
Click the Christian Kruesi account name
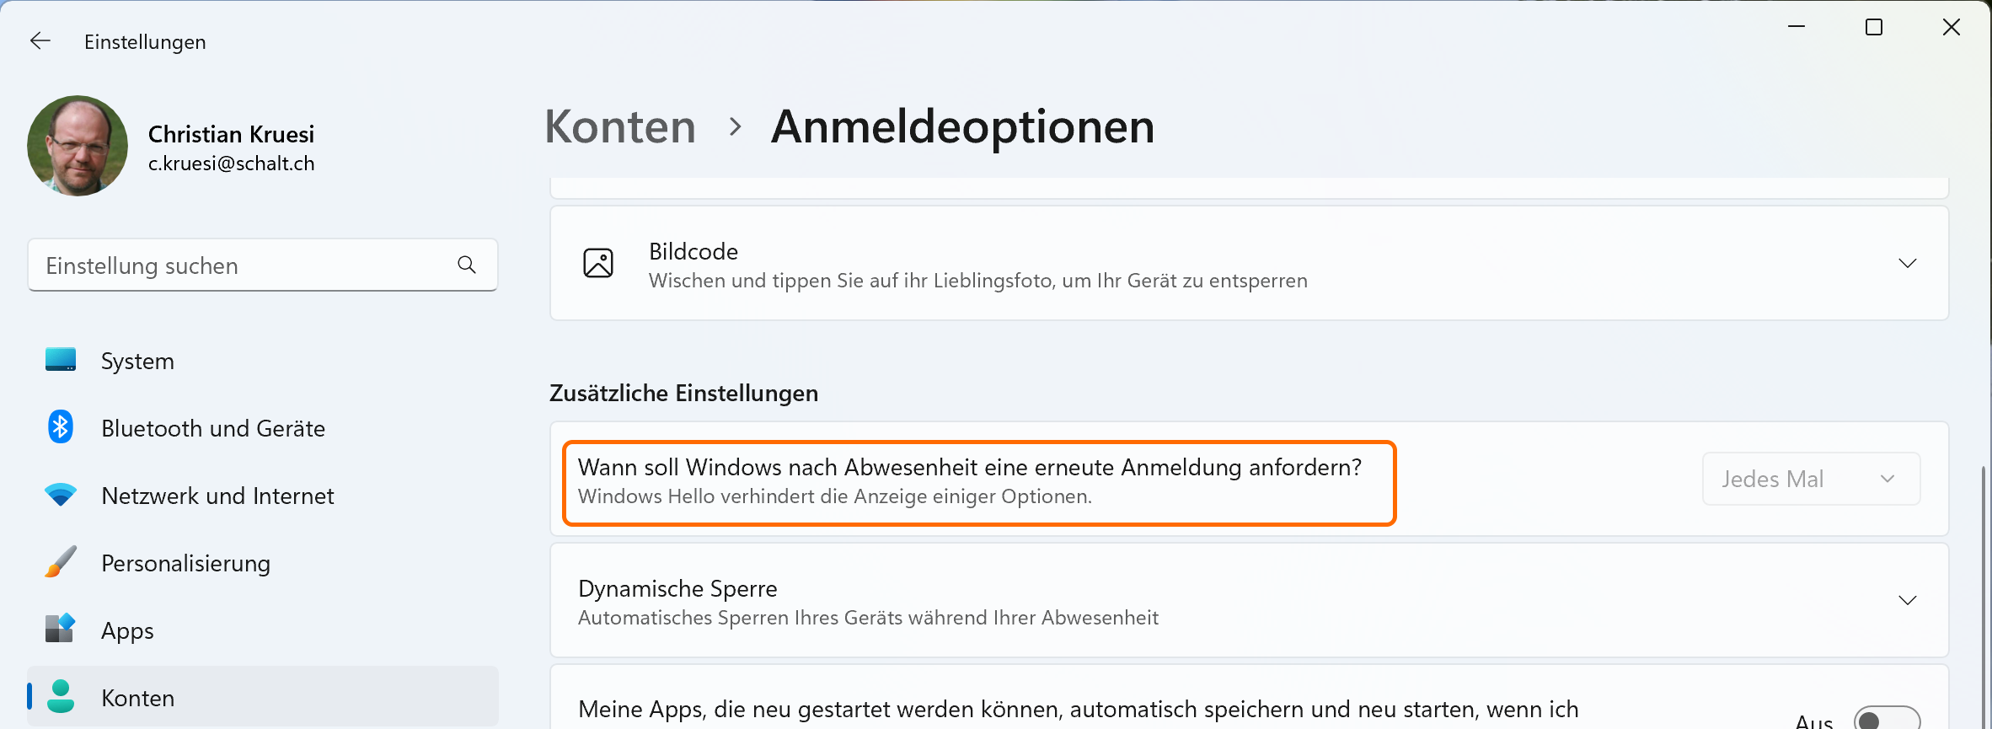pos(231,134)
